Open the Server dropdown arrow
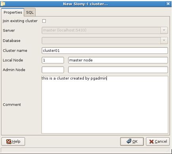The image size is (172, 154). (x=164, y=30)
